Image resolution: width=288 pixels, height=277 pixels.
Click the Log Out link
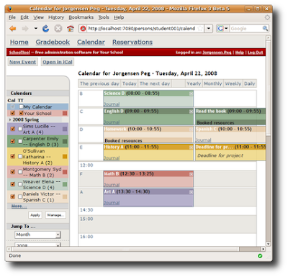[256, 53]
